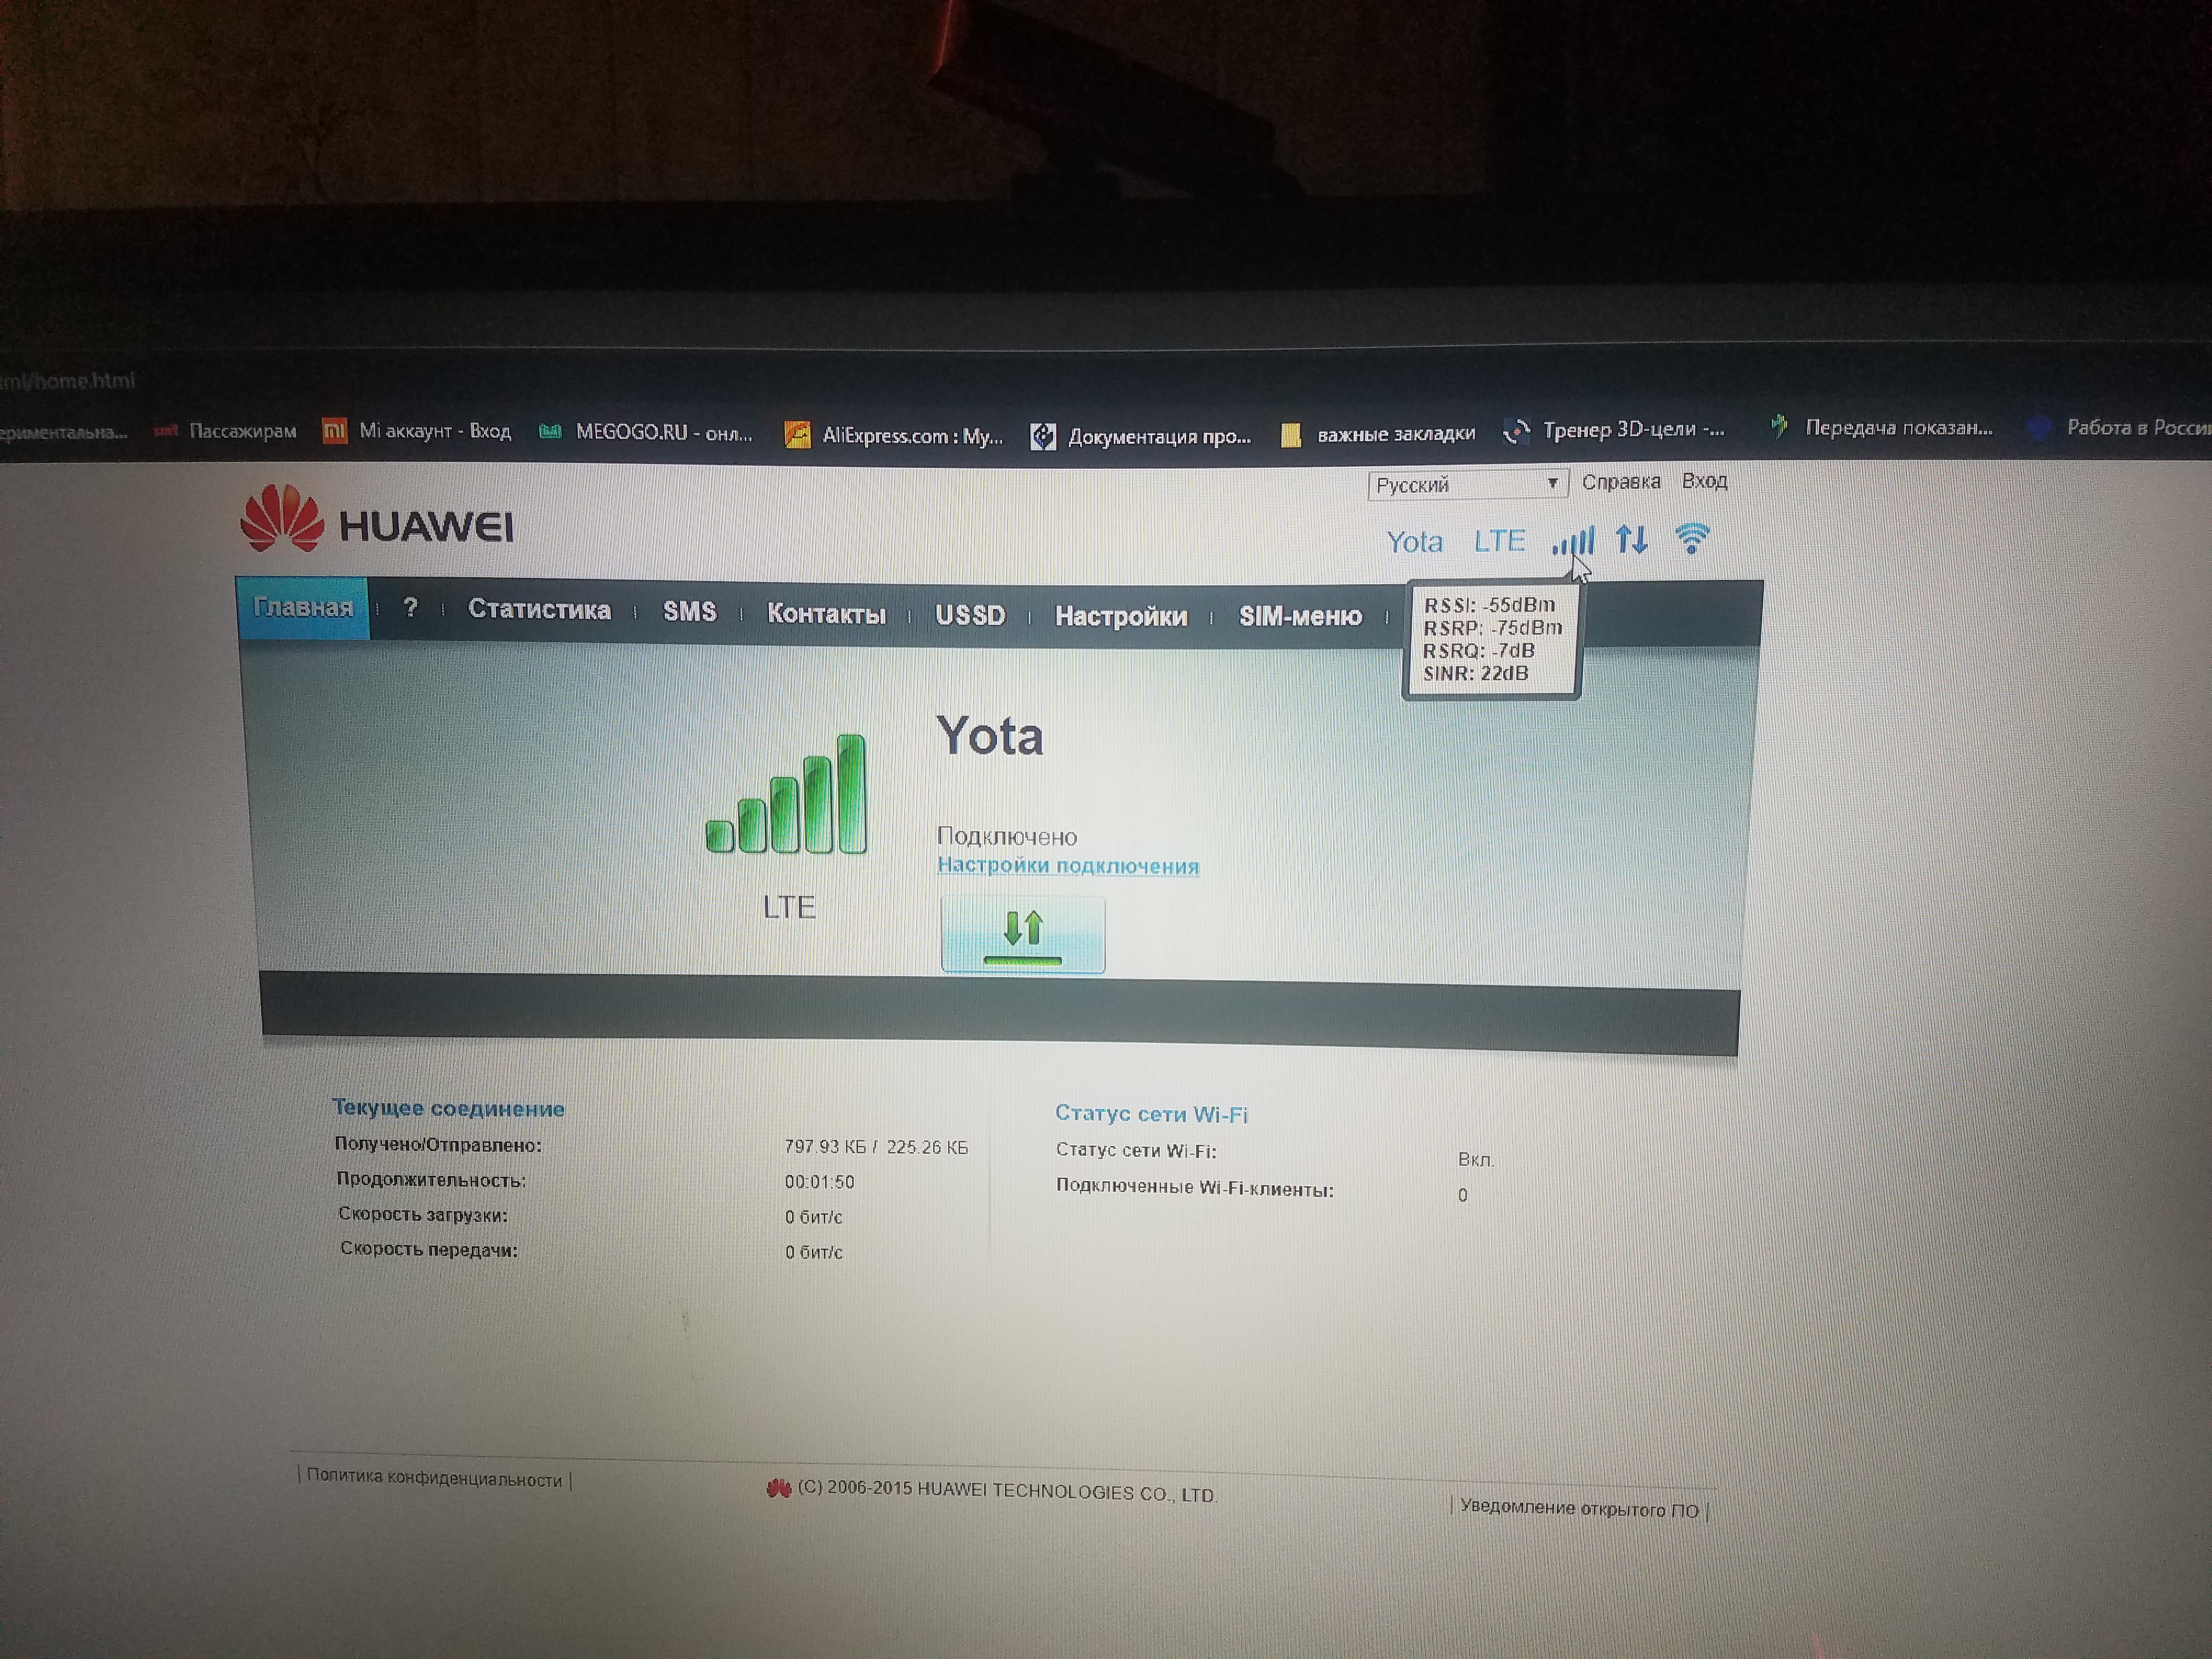Click the Wi-Fi status icon in header
This screenshot has width=2212, height=1659.
1692,538
